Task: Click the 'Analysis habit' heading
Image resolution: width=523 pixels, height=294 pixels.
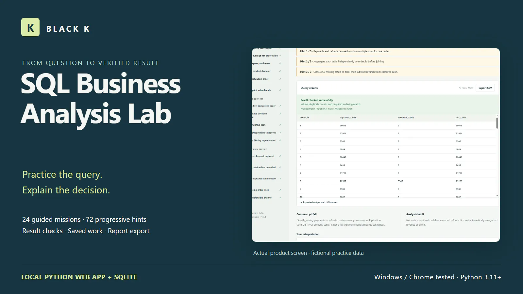Action: point(415,214)
